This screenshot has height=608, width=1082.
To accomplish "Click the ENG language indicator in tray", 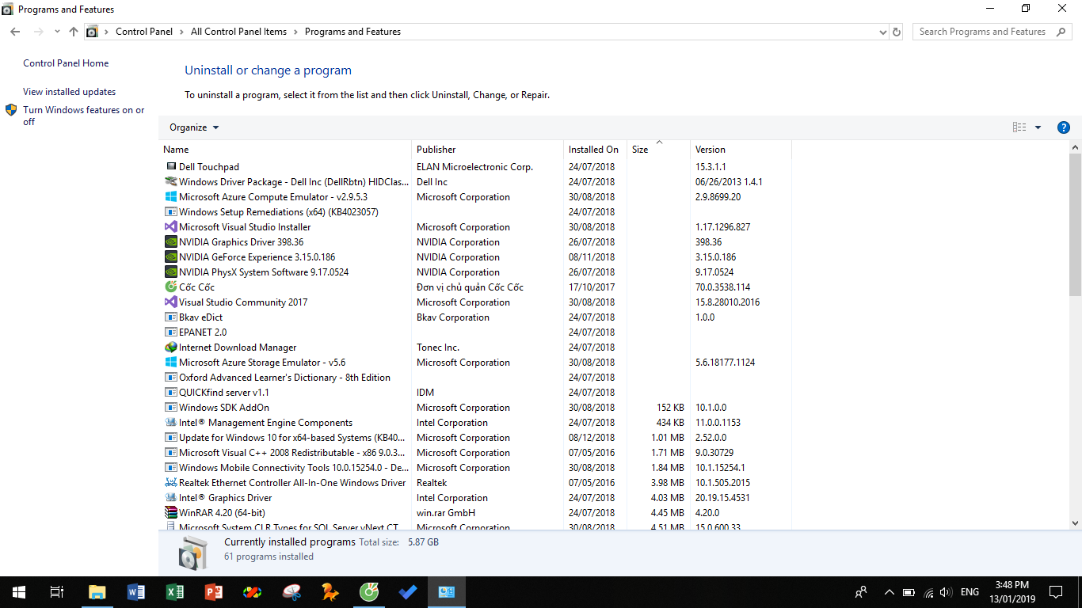I will tap(970, 592).
